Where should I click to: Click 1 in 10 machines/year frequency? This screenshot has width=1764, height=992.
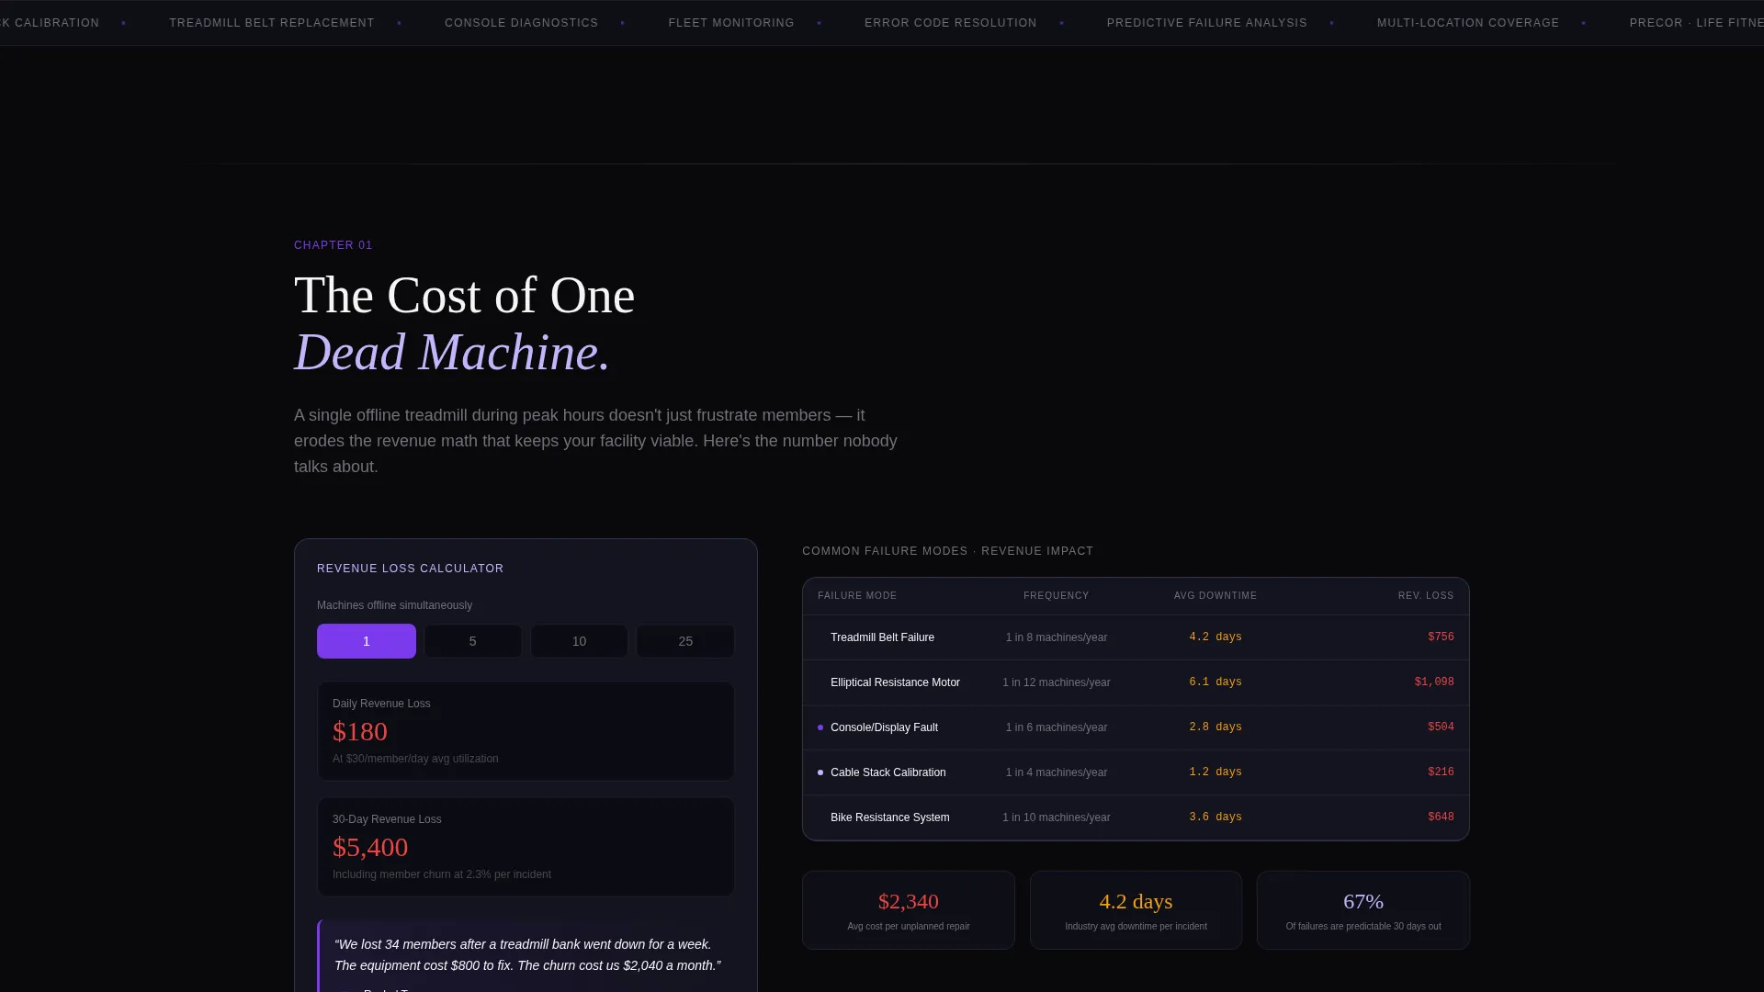point(1056,817)
